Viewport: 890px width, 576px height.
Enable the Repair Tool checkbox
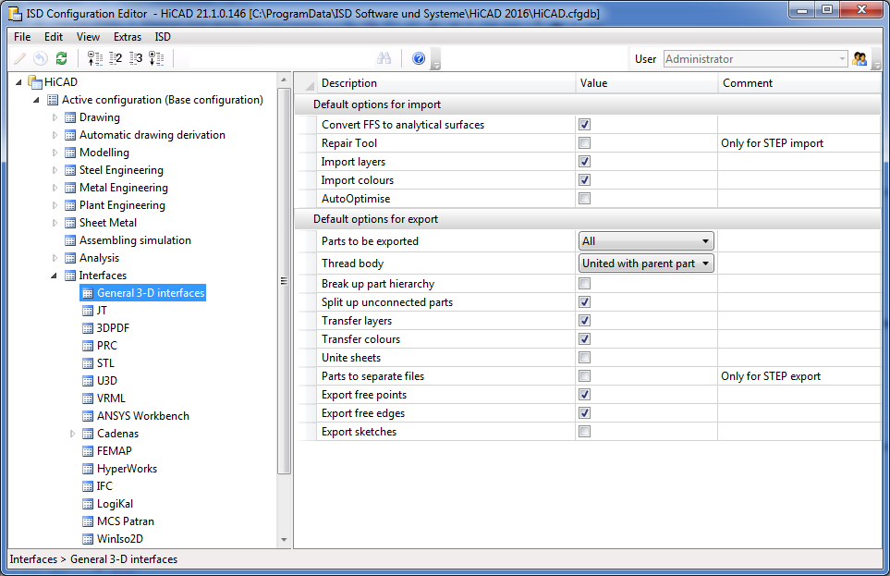tap(584, 143)
